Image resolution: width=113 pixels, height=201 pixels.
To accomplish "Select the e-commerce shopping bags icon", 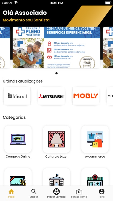I will click(95, 139).
